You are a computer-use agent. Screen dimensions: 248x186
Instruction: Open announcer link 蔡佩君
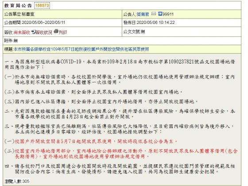click(x=143, y=14)
